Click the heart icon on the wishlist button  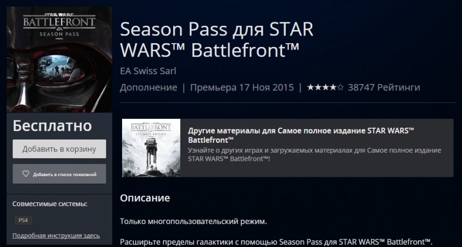26,174
